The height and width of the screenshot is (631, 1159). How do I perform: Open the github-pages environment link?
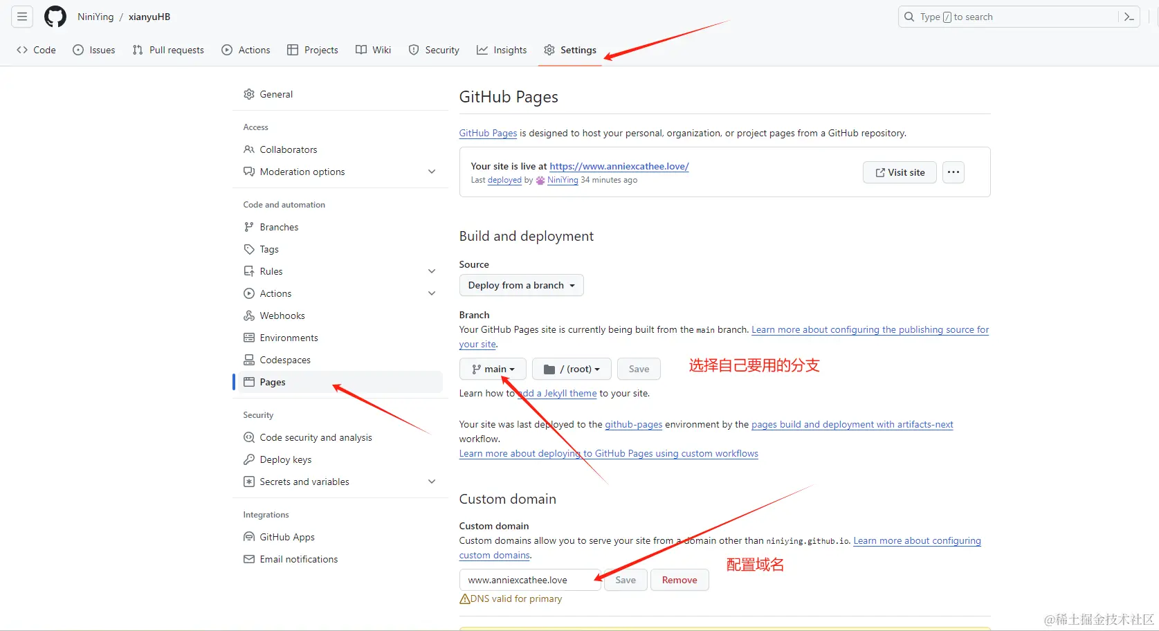(x=634, y=424)
